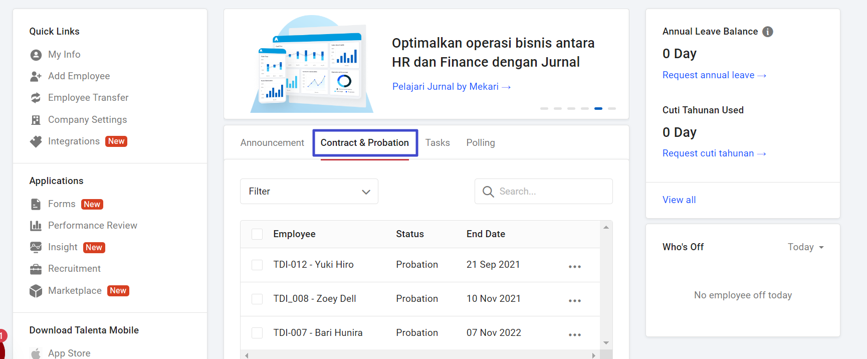Open the Insight application link
This screenshot has width=867, height=359.
pyautogui.click(x=63, y=247)
